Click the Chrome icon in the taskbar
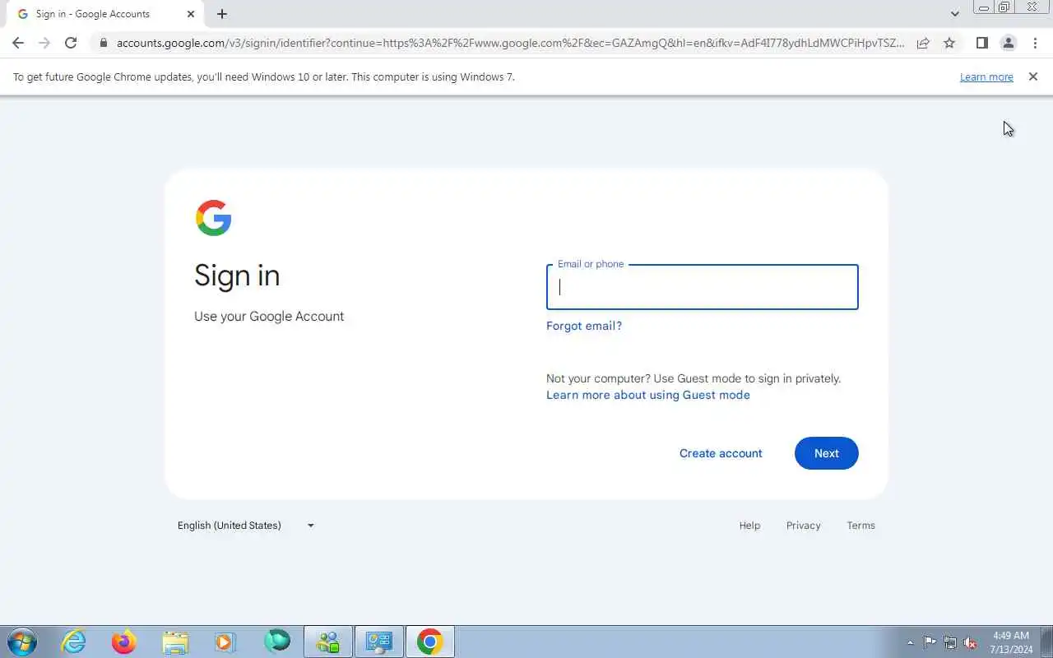Viewport: 1053px width, 658px height. pos(430,642)
